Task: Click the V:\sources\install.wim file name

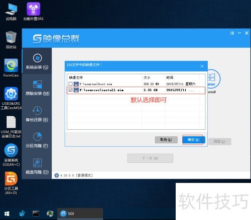Action: coord(101,90)
